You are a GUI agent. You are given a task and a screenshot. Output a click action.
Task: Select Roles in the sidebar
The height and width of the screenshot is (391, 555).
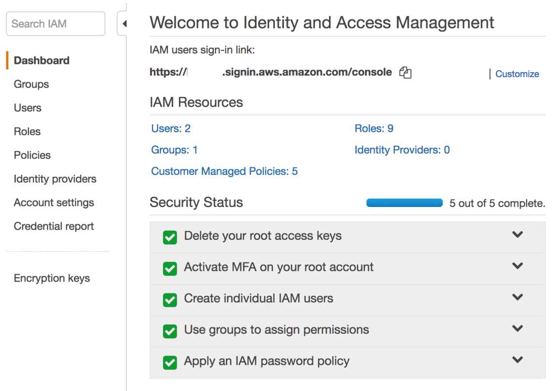click(27, 131)
